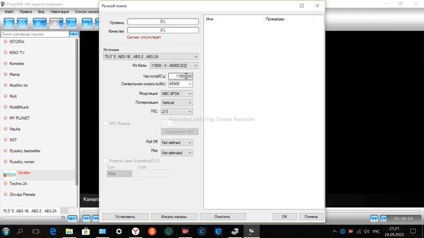Open the Модуляция NBC-8PSK dropdown

coord(177,94)
